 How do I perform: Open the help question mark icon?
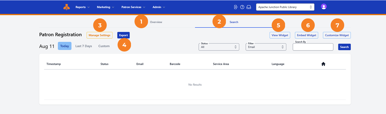242,7
